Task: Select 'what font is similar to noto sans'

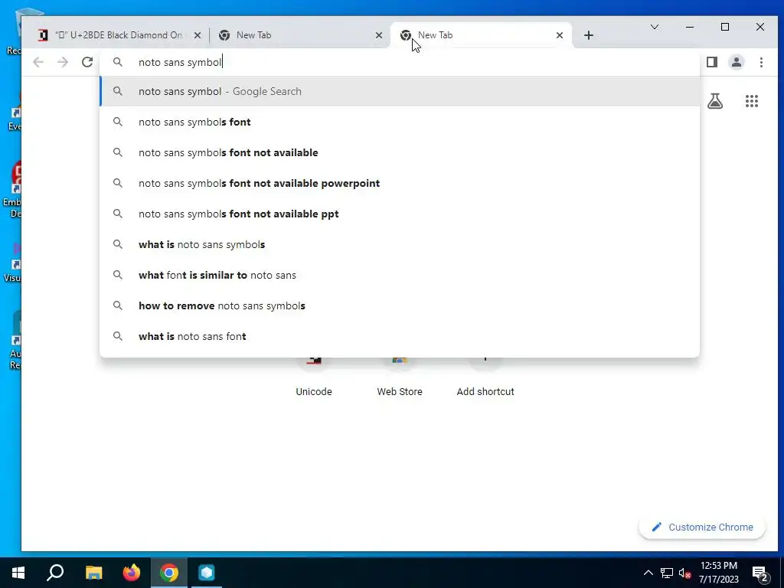Action: [400, 275]
